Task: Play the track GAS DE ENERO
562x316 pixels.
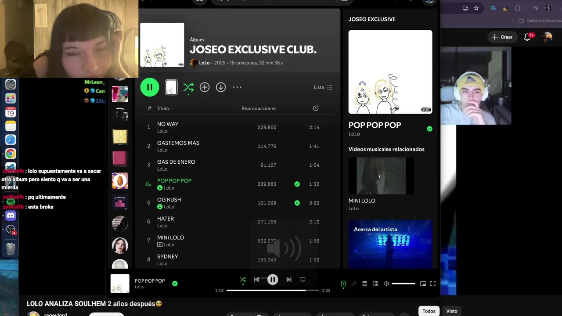Action: [238, 165]
